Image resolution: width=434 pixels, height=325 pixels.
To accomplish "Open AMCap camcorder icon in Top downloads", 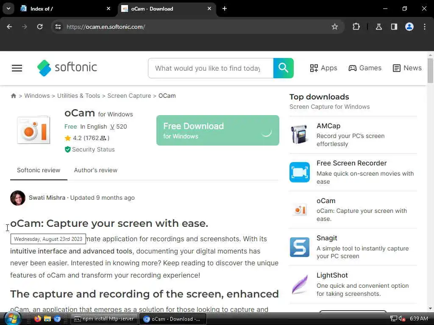I will coord(300,135).
